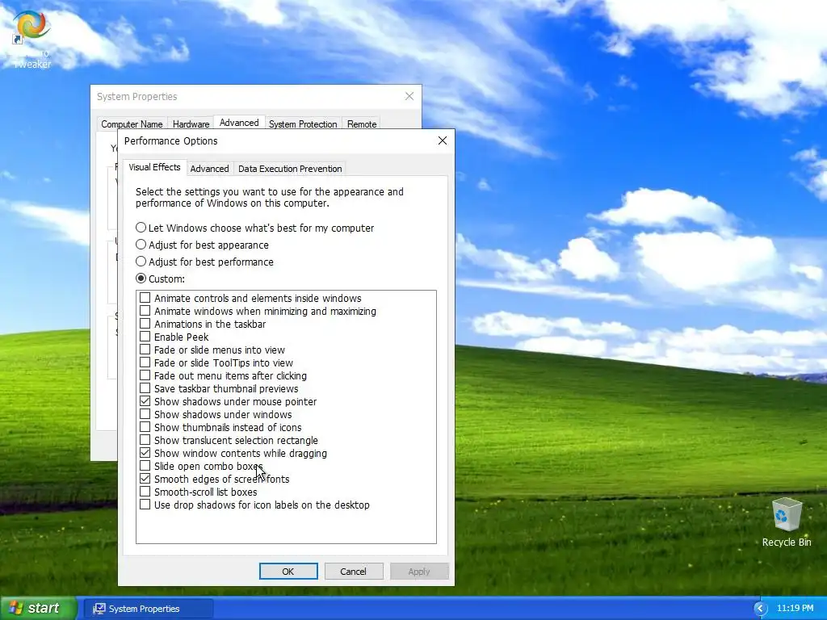Click the 11:19 PM taskbar clock
The width and height of the screenshot is (827, 620).
[x=795, y=609]
